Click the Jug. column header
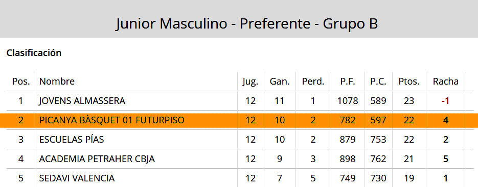Screen dimensions: 478x187 (251, 82)
